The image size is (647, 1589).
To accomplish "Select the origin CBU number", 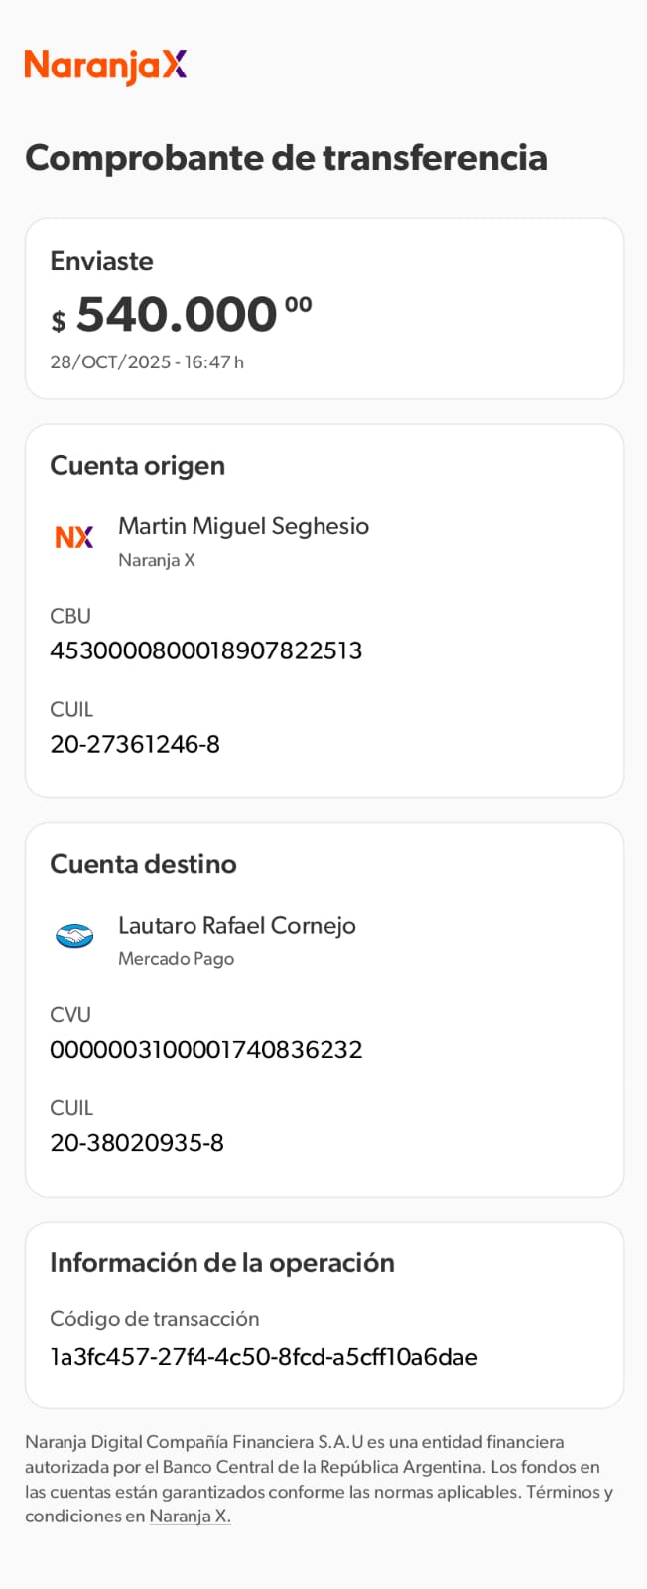I will 205,650.
